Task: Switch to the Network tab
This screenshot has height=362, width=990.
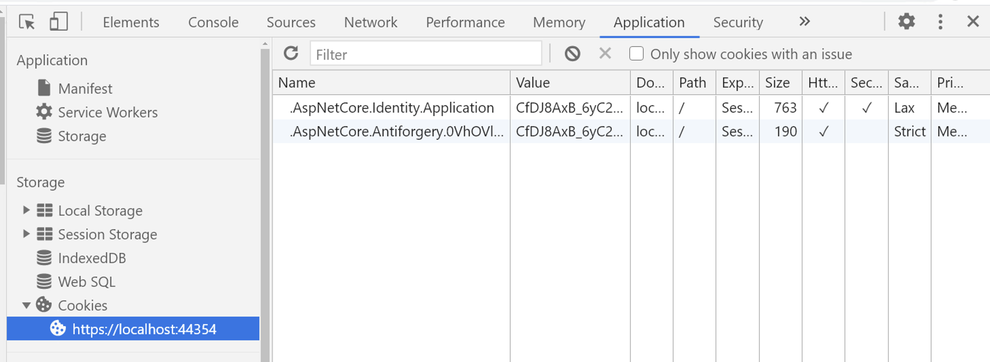Action: 370,22
